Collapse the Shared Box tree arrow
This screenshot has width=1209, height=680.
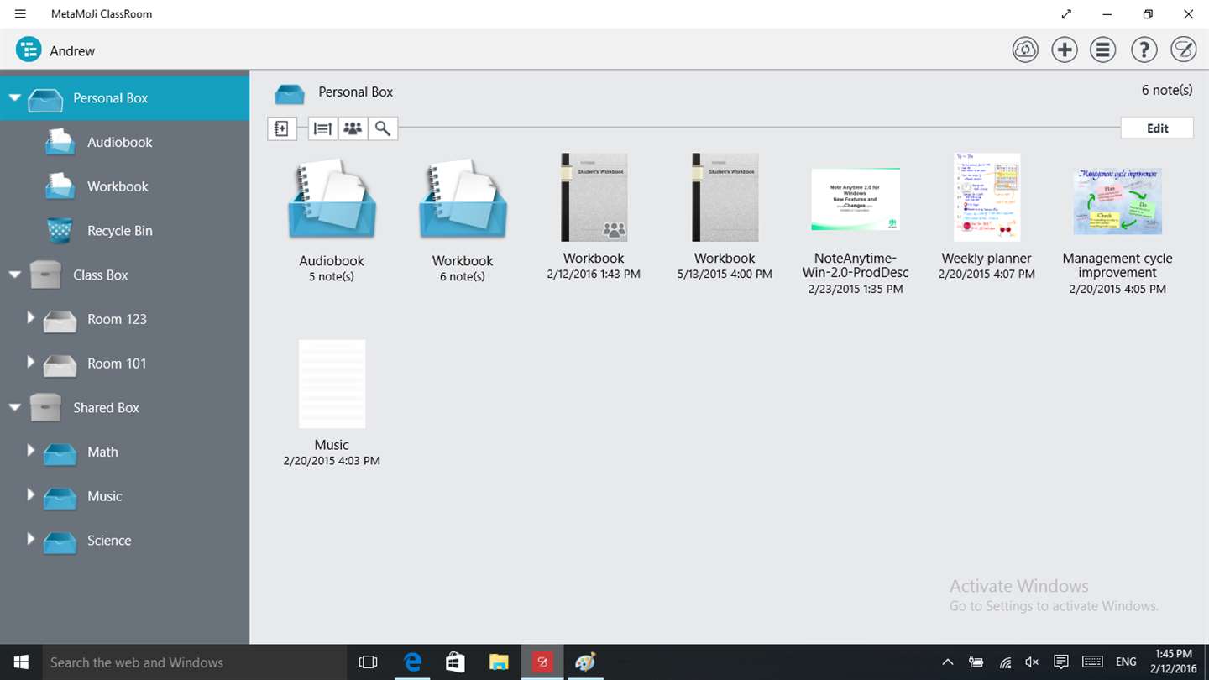pyautogui.click(x=14, y=407)
